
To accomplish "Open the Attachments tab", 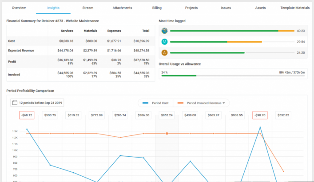I will coord(122,8).
